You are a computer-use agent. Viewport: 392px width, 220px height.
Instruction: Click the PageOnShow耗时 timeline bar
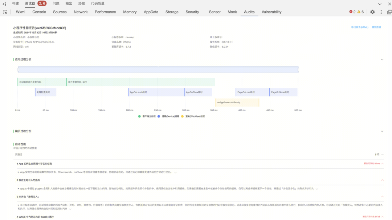coord(283,92)
